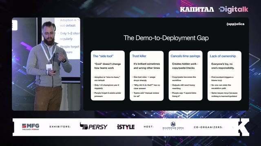Click 'Copy/paste becomes the workflow' bullet
This screenshot has height=146, width=261.
(184, 79)
